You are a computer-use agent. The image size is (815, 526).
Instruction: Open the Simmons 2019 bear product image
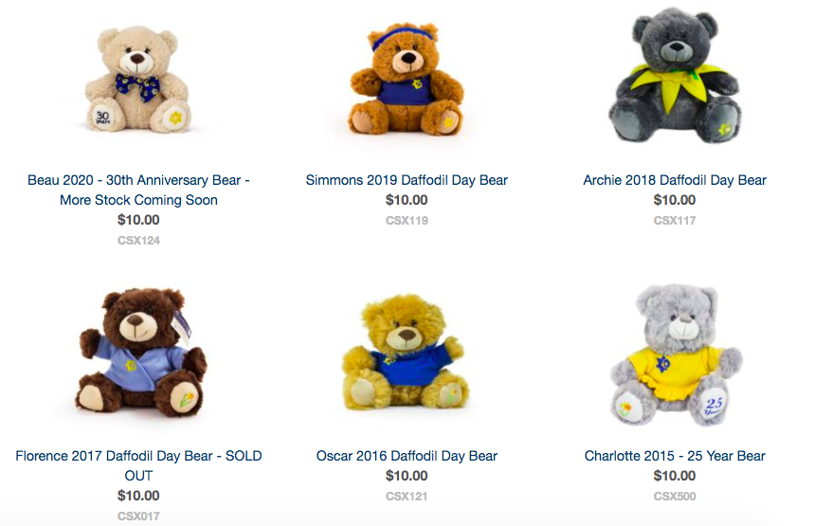pos(407,79)
